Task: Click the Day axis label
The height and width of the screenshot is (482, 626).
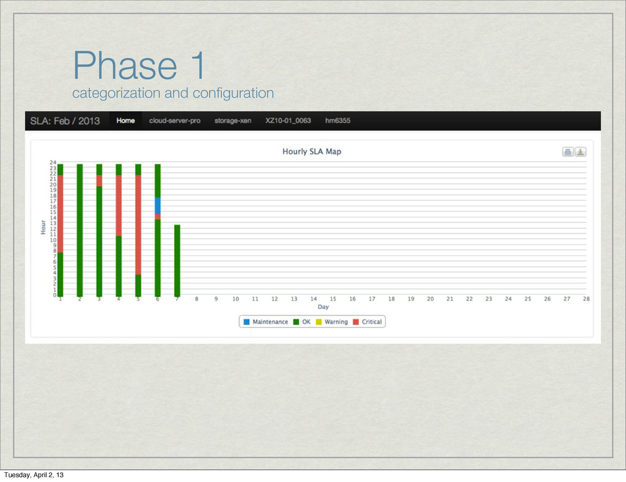Action: (x=323, y=306)
